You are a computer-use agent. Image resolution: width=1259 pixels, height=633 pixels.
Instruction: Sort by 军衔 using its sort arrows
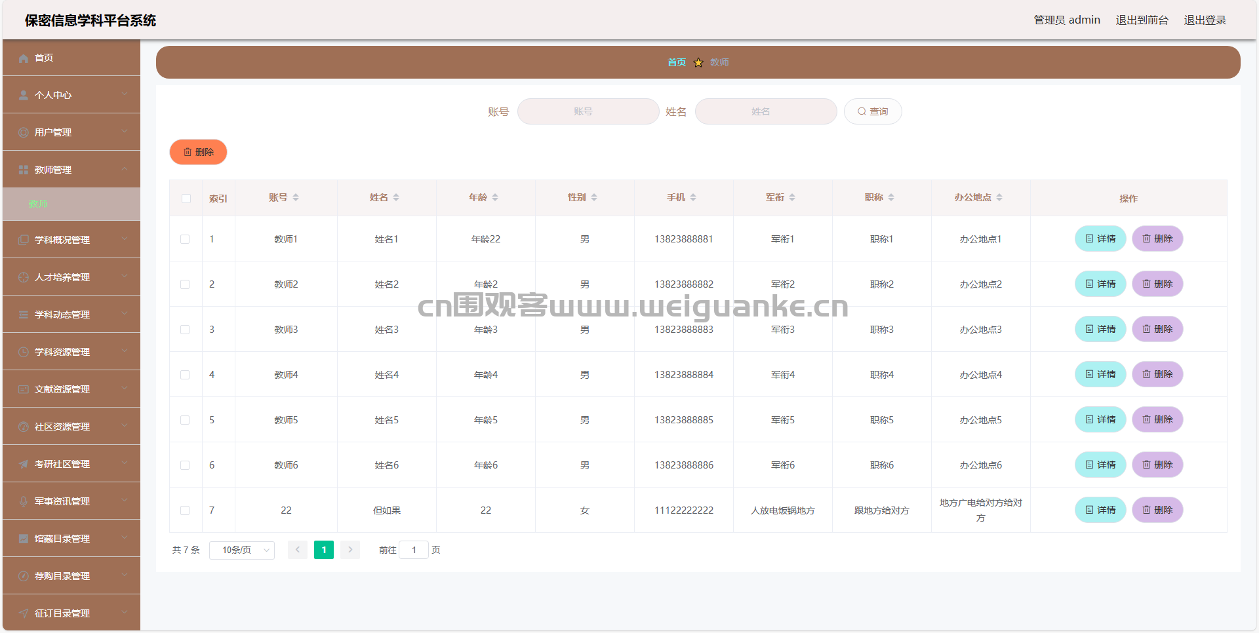coord(792,198)
